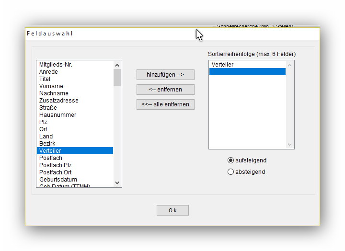Click scroll up arrow in Sortierreihenfolge list
345x251 pixels.
[x=289, y=65]
